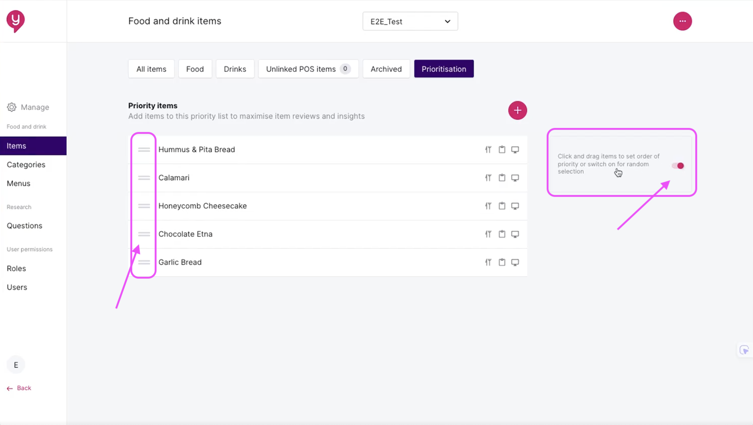Toggle the random selection switch
This screenshot has height=425, width=753.
point(678,166)
